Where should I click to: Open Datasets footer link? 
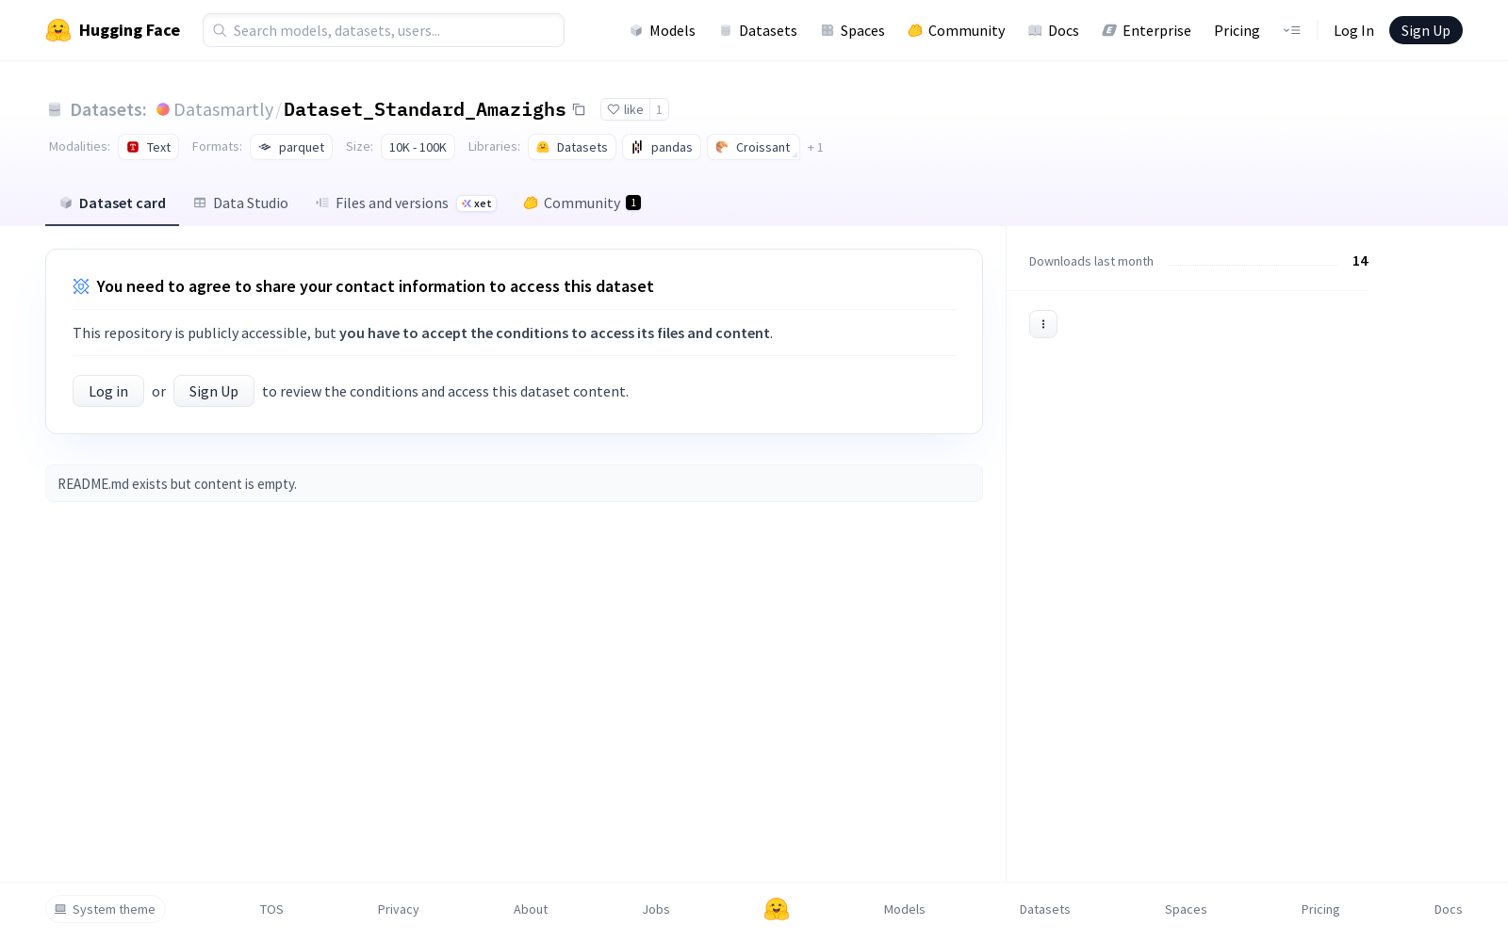click(x=1045, y=909)
